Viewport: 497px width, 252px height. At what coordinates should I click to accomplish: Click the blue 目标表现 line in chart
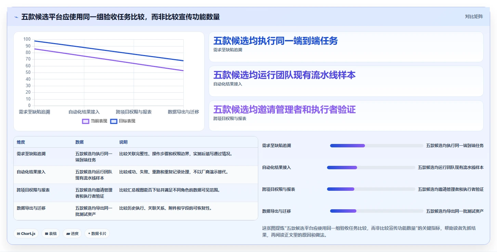(109, 51)
